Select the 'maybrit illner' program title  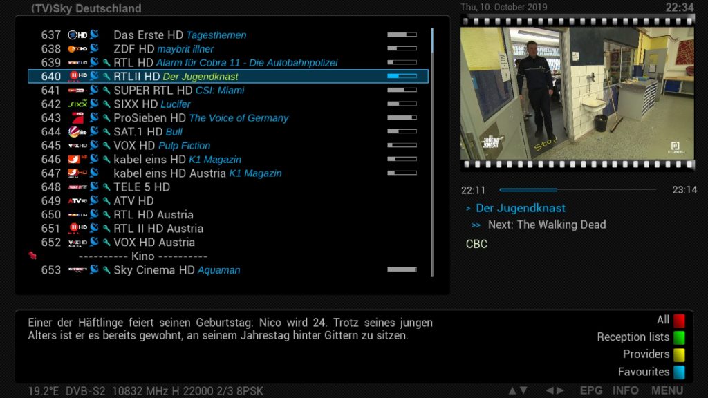pos(185,49)
